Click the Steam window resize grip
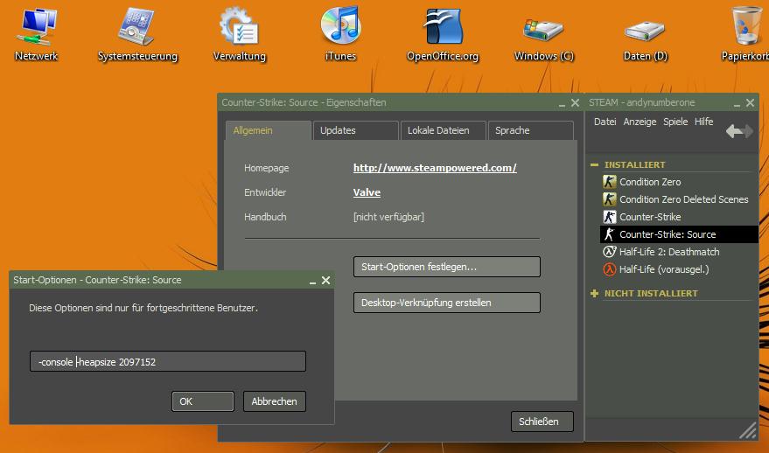769x453 pixels. coord(747,430)
